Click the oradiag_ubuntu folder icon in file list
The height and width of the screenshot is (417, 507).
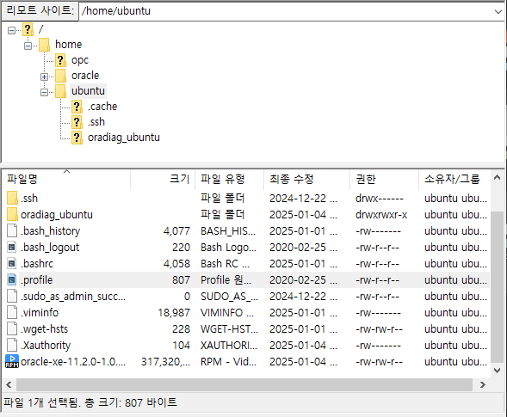tap(12, 214)
